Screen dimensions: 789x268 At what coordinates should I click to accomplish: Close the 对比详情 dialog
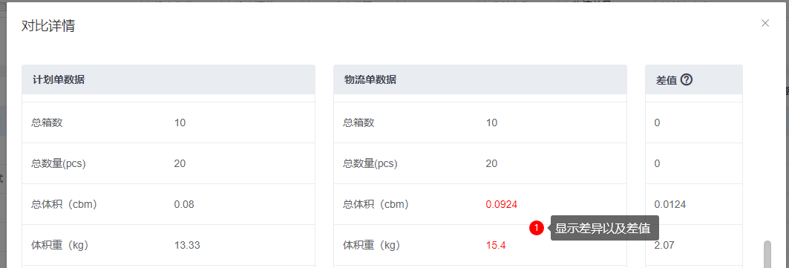coord(765,23)
